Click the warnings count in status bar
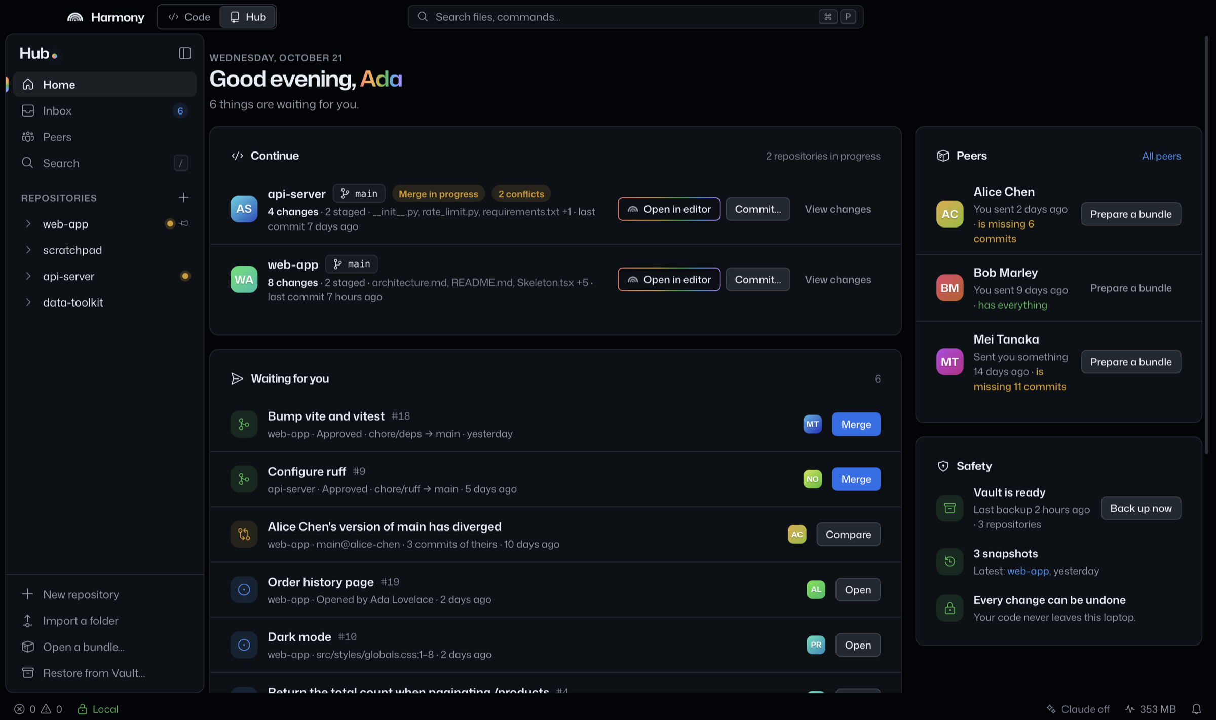The height and width of the screenshot is (720, 1216). click(52, 709)
